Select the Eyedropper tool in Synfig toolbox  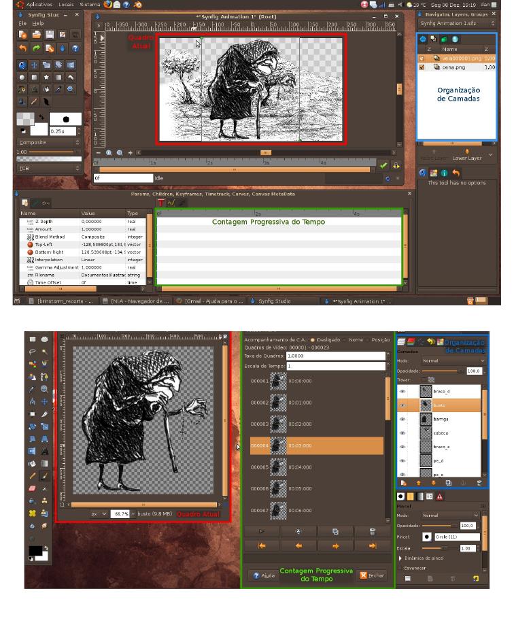[58, 89]
